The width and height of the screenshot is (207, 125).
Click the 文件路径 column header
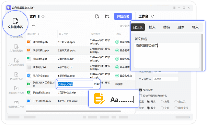tap(96, 34)
